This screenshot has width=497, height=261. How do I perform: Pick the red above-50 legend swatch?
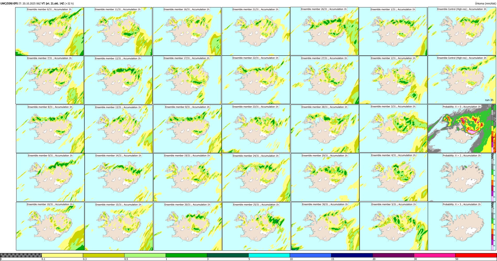click(x=476, y=255)
